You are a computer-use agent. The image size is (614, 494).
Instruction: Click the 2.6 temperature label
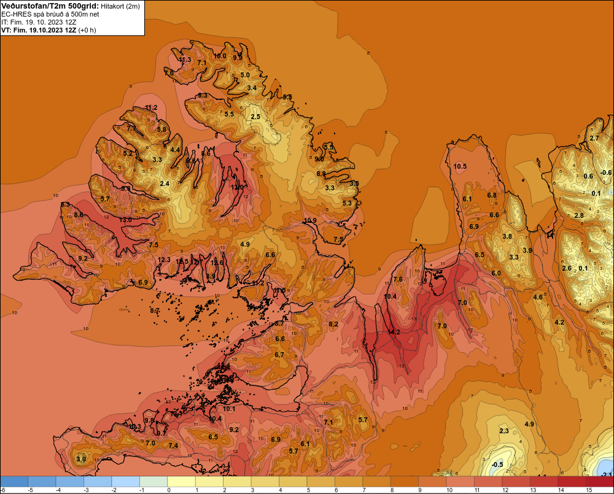[x=567, y=268]
